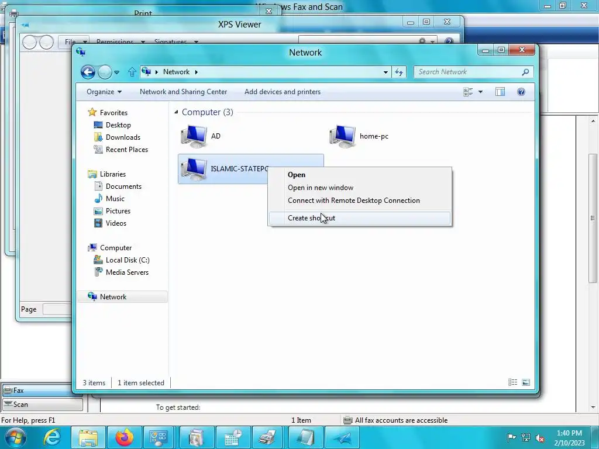Open Desktop in navigation pane
599x449 pixels.
[118, 125]
